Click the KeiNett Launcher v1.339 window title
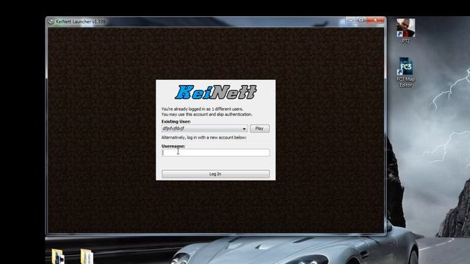This screenshot has height=264, width=470. tap(81, 21)
